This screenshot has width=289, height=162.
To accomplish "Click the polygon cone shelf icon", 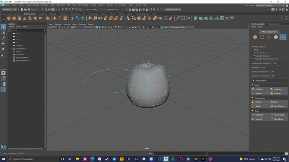I will [24, 18].
